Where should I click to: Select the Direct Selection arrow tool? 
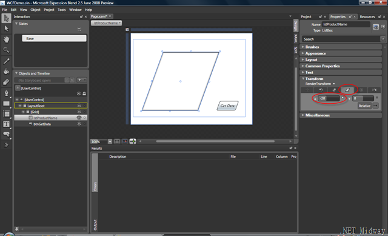tap(6, 29)
